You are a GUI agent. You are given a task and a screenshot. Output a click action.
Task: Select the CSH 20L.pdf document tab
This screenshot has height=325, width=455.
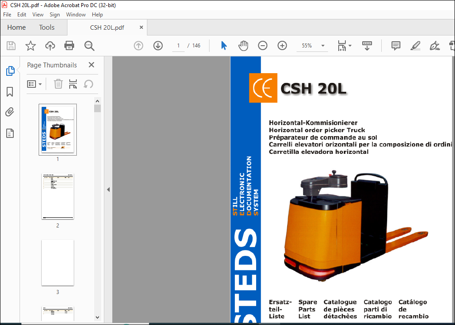click(x=107, y=27)
